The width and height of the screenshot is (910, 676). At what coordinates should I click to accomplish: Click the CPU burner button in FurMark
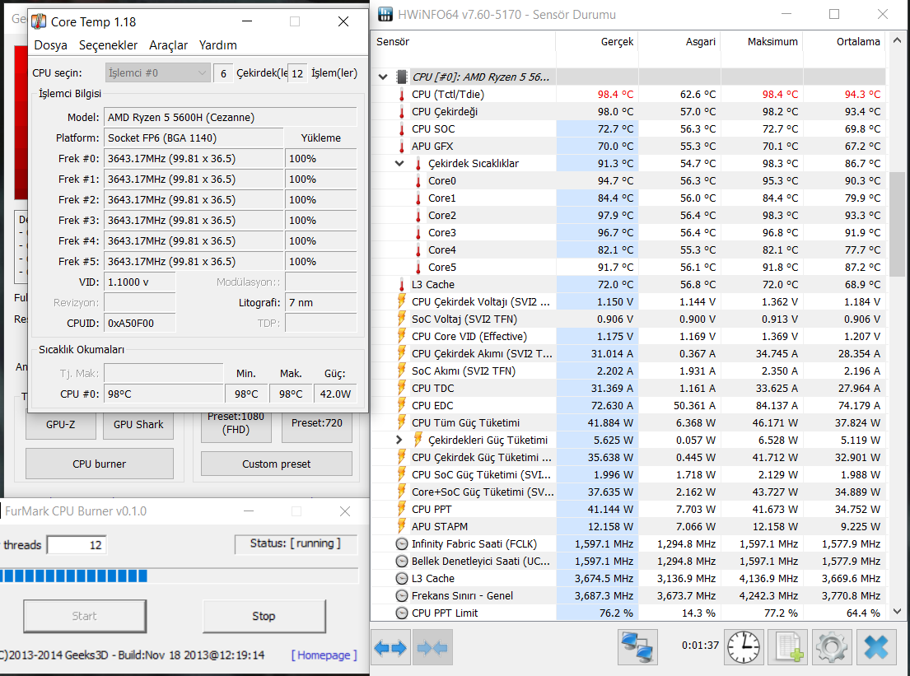point(100,464)
